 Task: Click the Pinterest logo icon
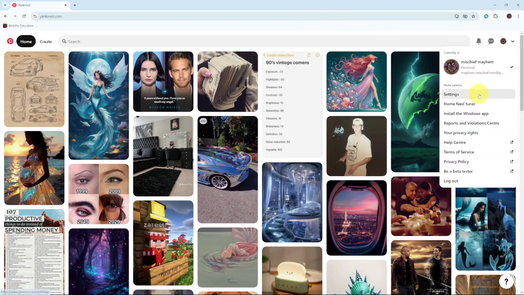pos(10,41)
